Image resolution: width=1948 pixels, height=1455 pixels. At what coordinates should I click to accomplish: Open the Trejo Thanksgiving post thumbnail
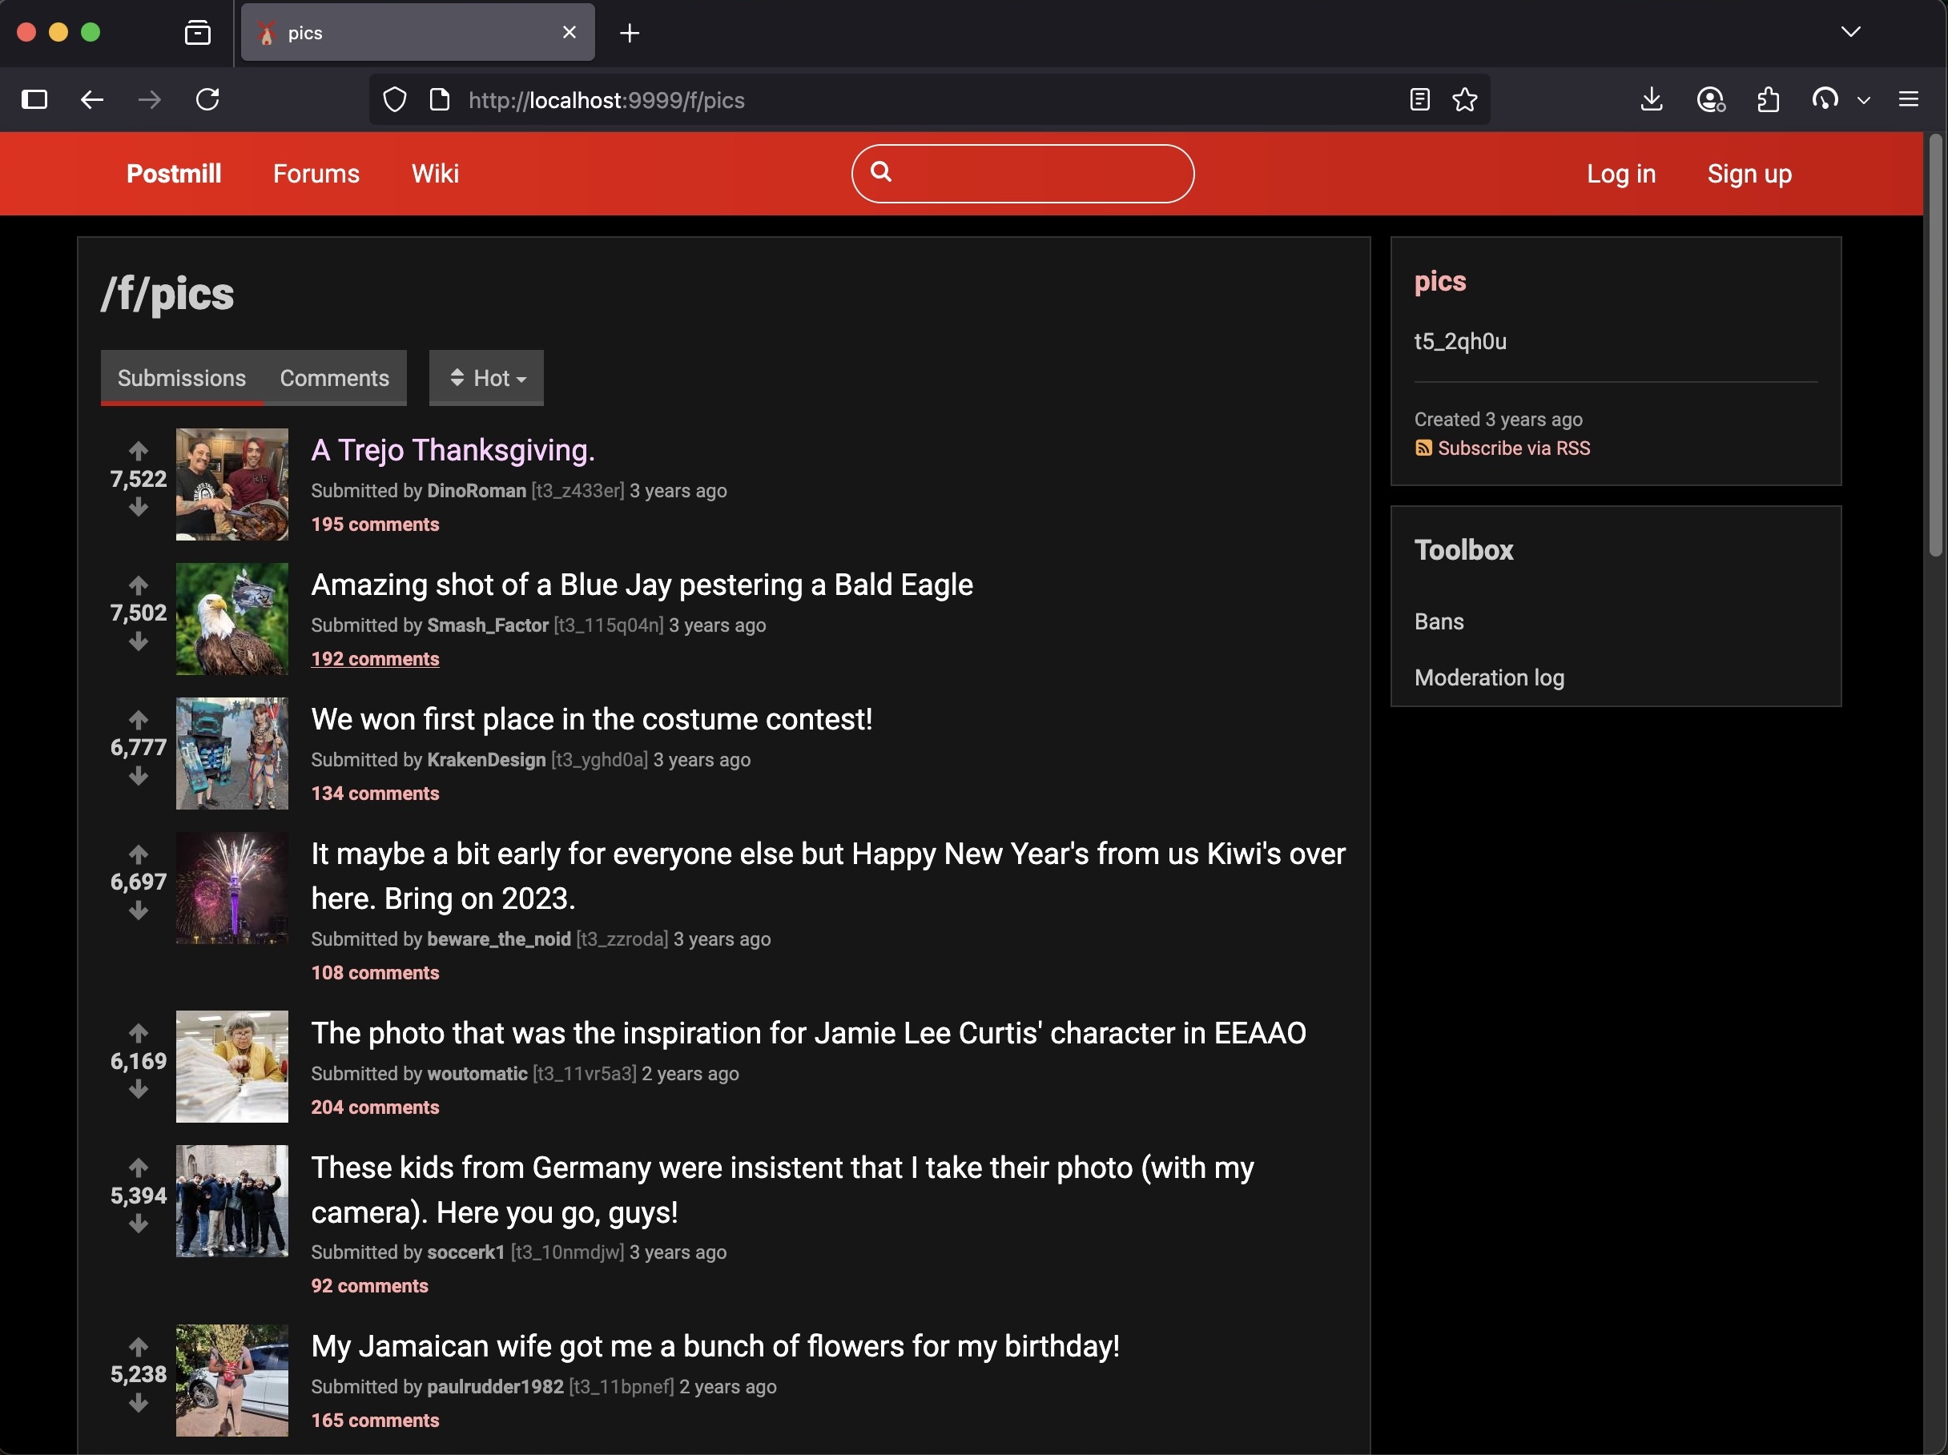[231, 484]
